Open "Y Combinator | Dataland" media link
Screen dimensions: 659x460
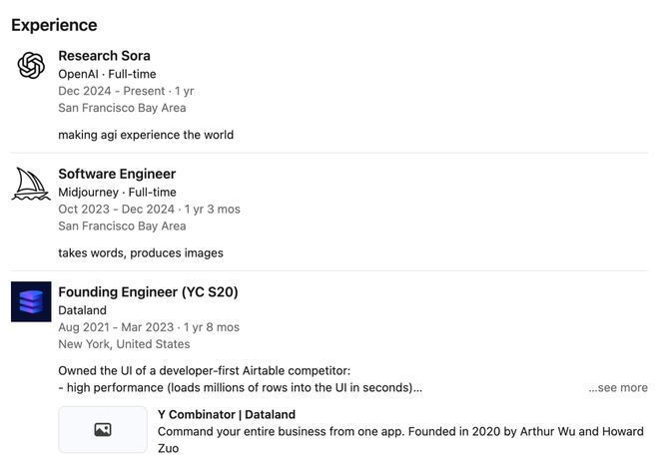pos(227,414)
